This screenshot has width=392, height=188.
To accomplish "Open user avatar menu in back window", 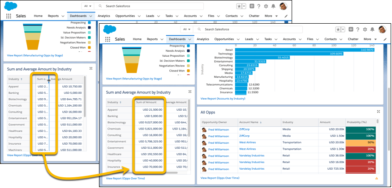I will coord(283,6).
